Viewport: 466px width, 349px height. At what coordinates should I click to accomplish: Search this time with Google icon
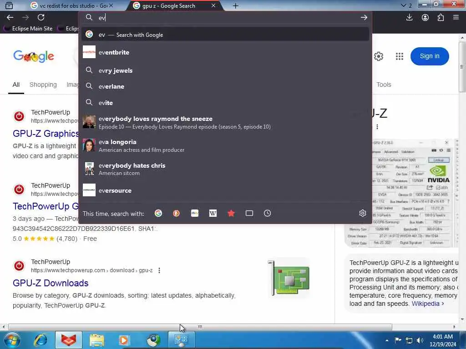click(x=158, y=213)
